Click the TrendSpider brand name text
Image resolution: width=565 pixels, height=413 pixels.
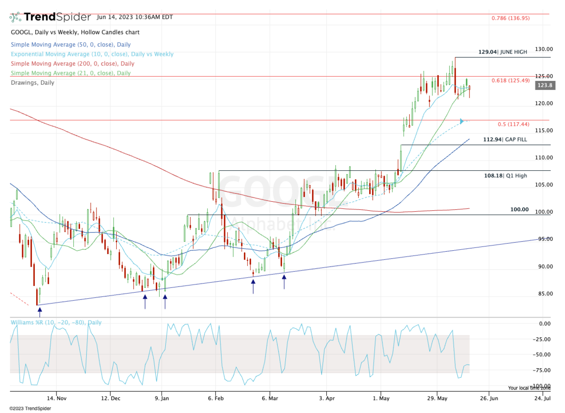(x=57, y=17)
